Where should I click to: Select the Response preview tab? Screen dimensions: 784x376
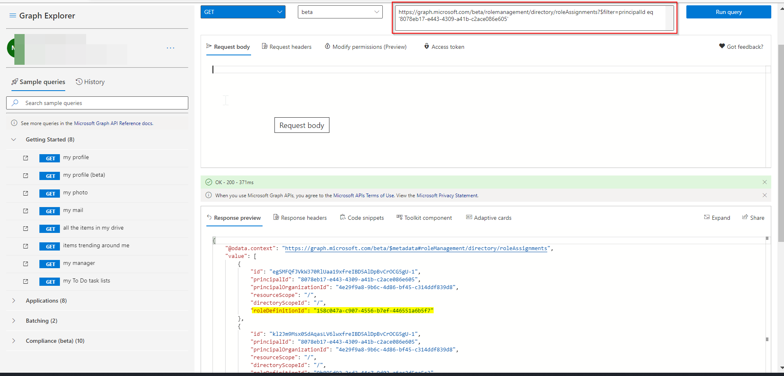pos(234,218)
